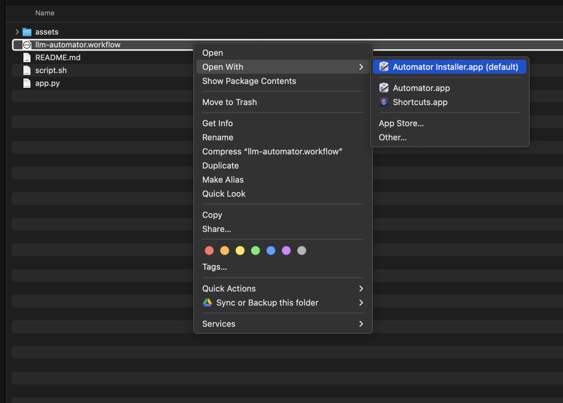Click the README.md document icon
The image size is (563, 403).
coord(27,57)
